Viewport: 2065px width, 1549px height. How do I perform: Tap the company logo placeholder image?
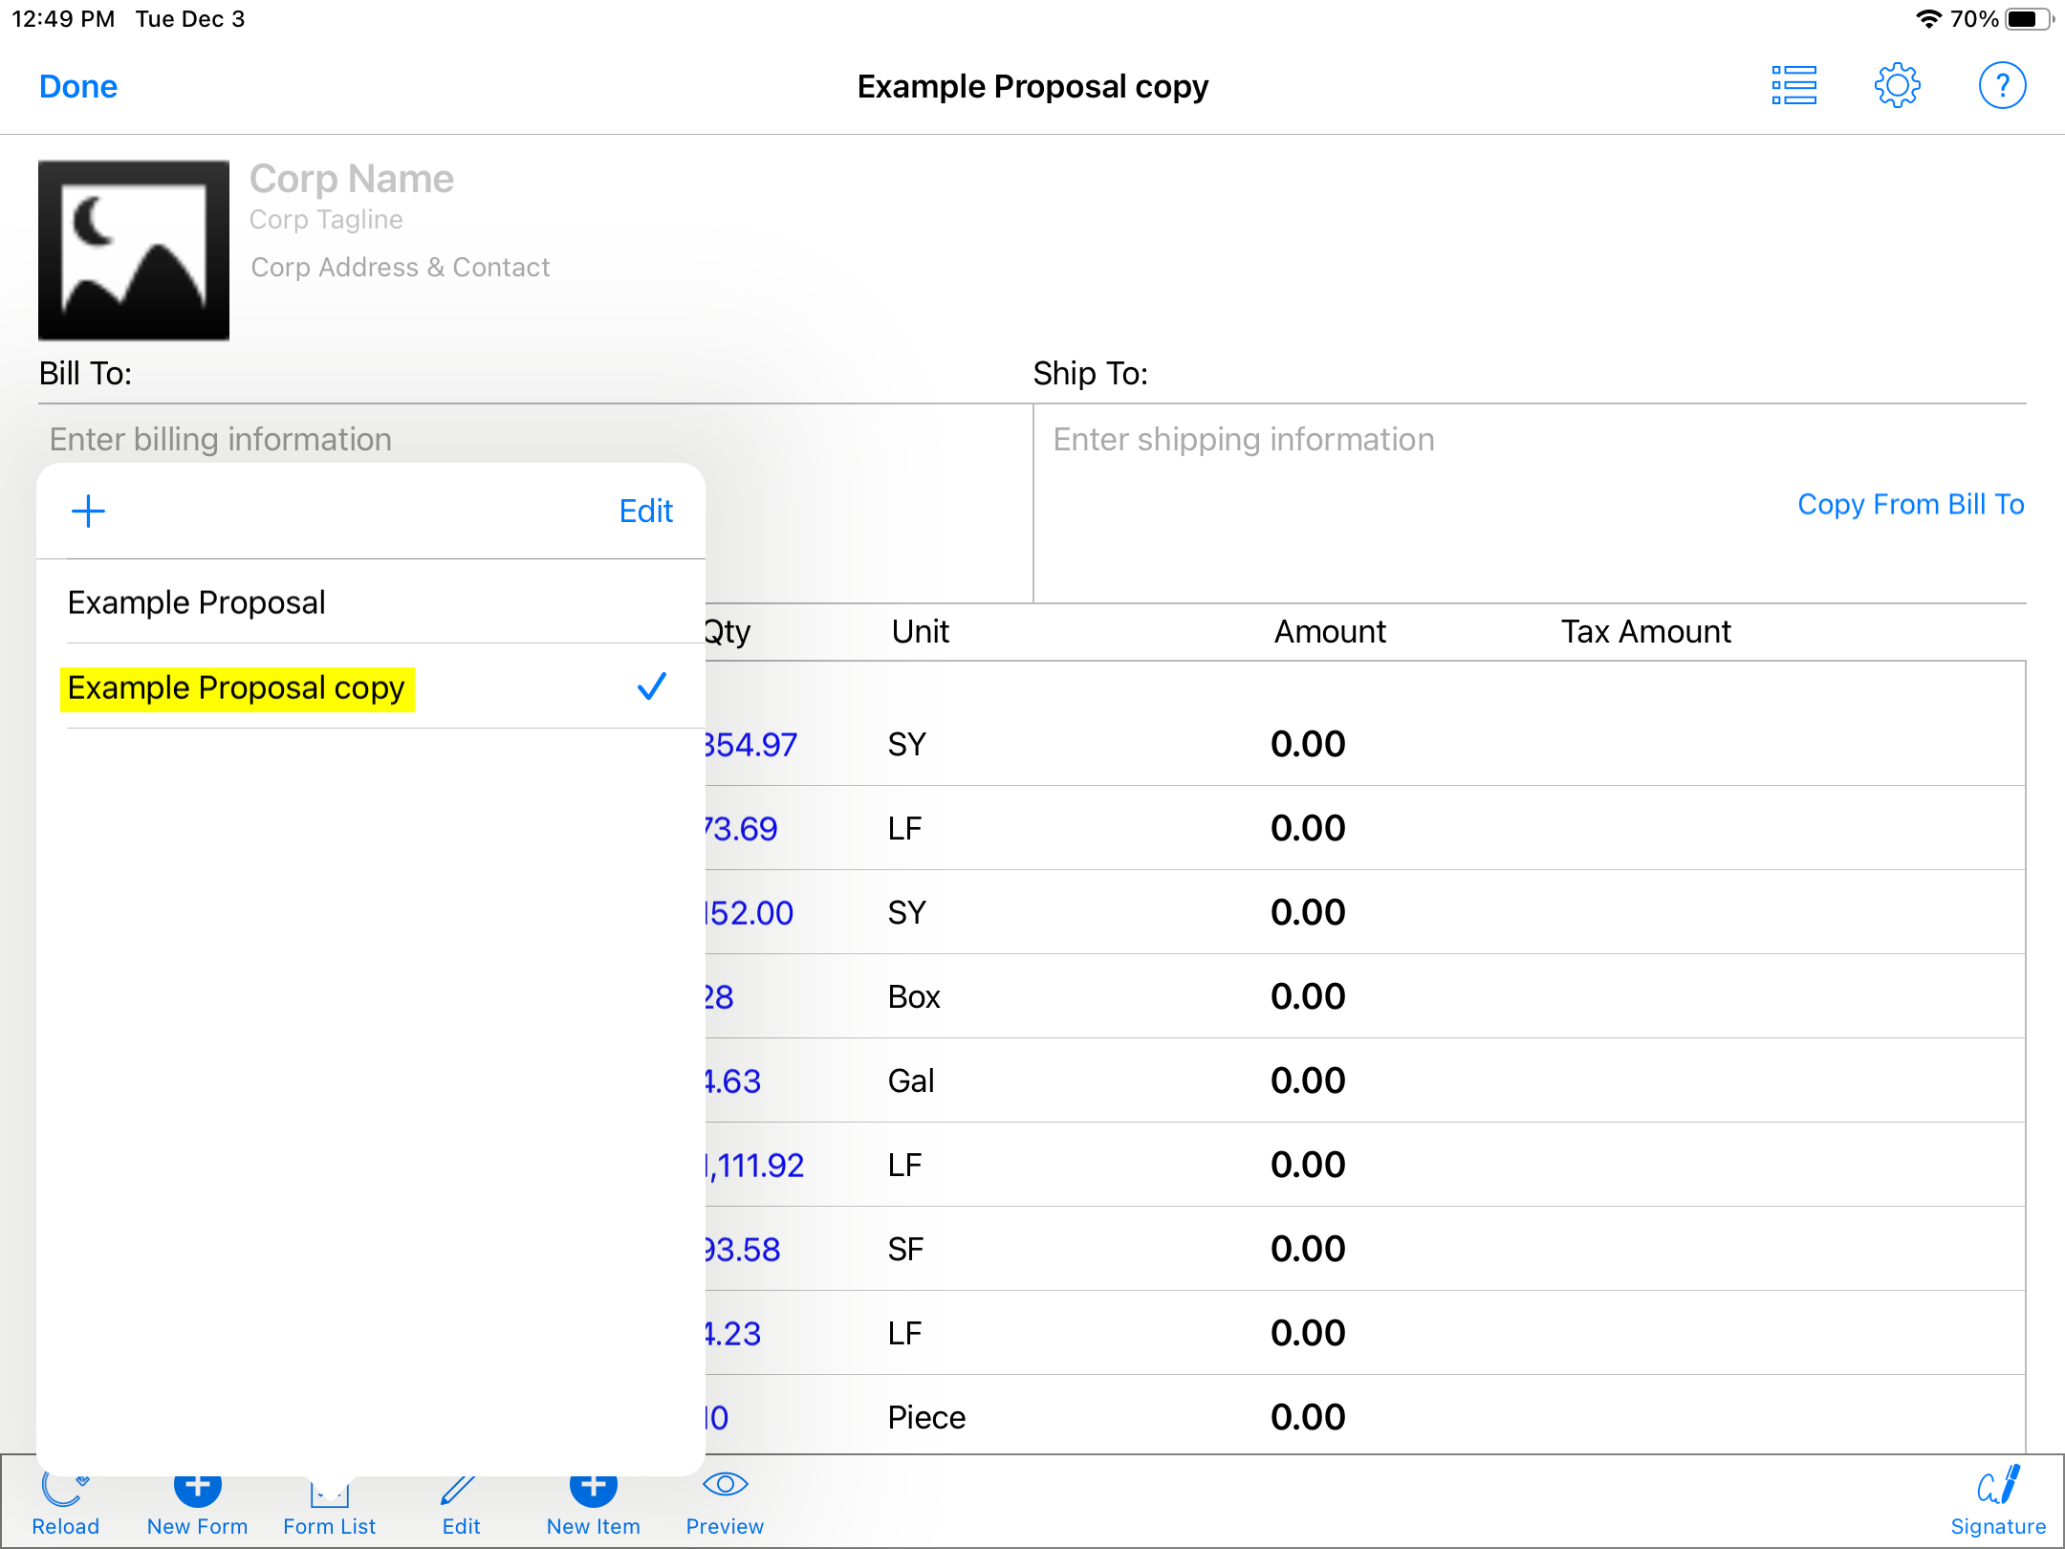134,251
